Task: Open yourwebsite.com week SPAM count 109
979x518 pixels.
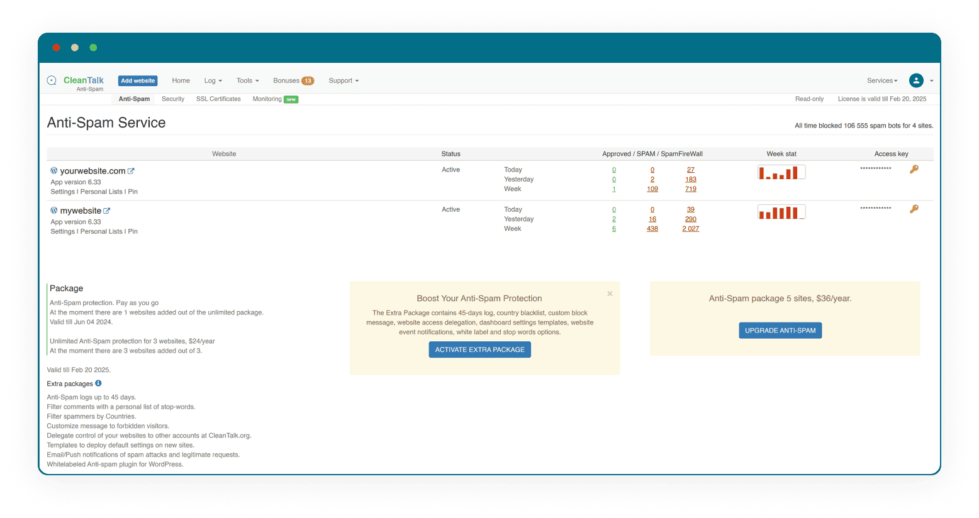Action: [652, 189]
